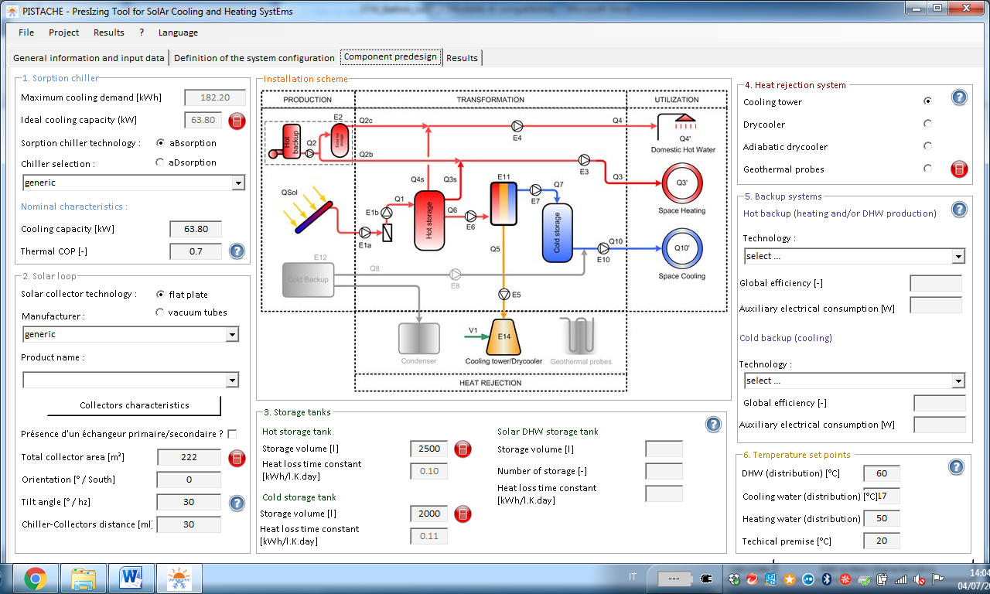
Task: Open the hot backup Technology dropdown
Action: click(x=958, y=256)
